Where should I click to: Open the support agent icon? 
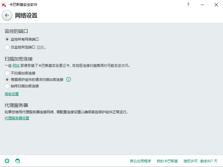(x=17, y=161)
